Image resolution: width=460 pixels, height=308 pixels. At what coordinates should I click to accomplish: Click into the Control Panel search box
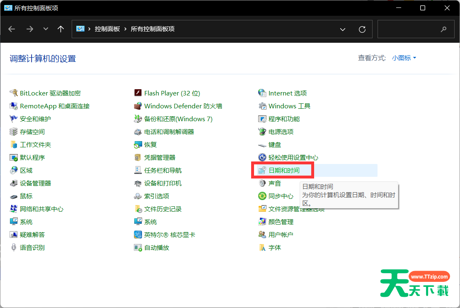(410, 29)
